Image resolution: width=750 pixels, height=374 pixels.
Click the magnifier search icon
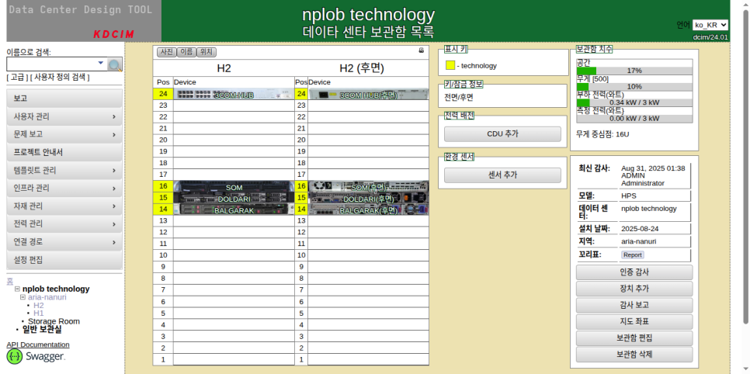(x=115, y=65)
